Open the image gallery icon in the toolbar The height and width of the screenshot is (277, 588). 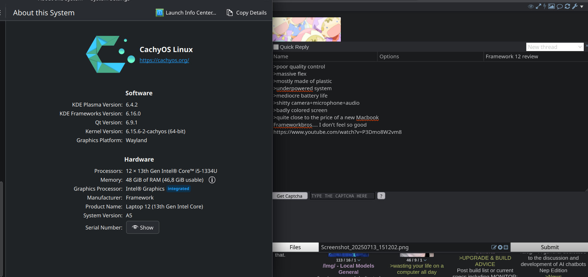tap(551, 6)
